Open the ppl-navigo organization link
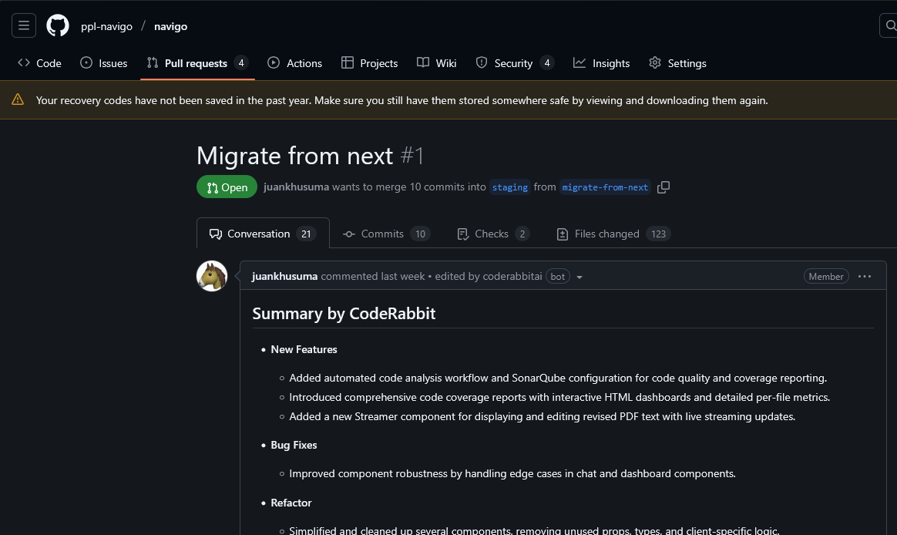The height and width of the screenshot is (535, 897). tap(106, 26)
